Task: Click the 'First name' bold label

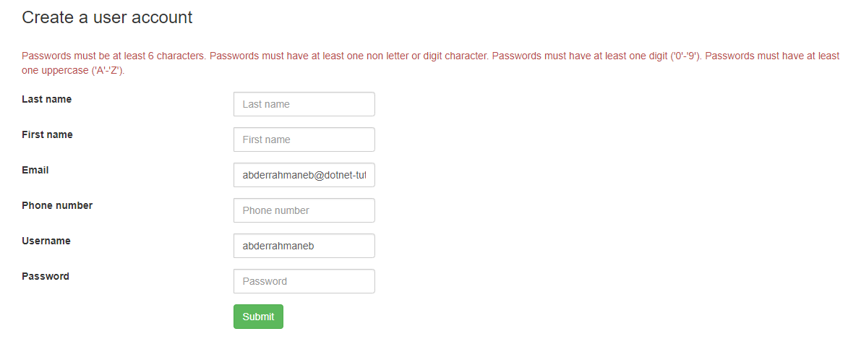Action: click(47, 134)
